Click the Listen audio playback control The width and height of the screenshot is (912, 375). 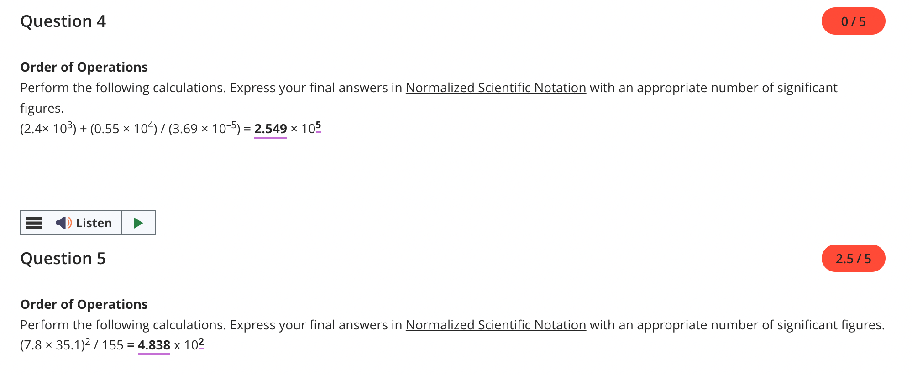(x=84, y=223)
